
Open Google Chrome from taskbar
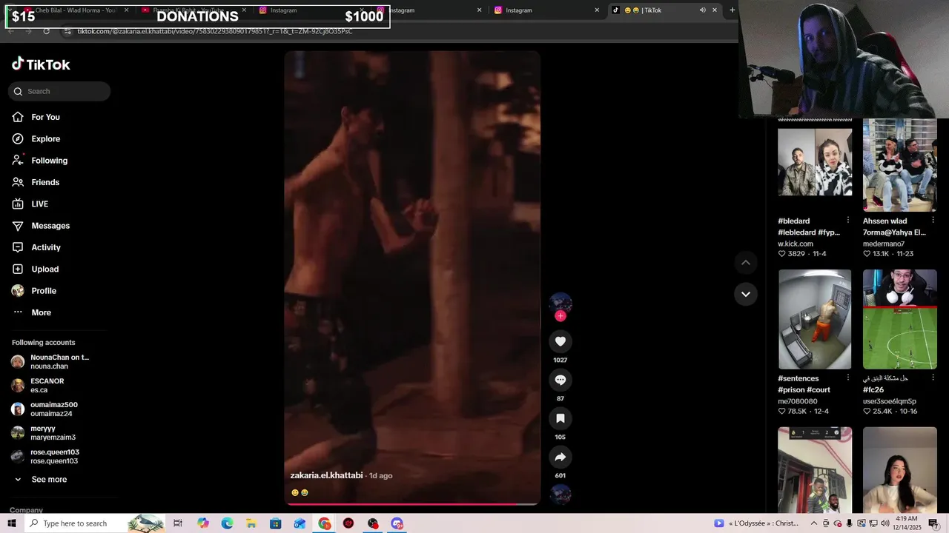tap(325, 523)
